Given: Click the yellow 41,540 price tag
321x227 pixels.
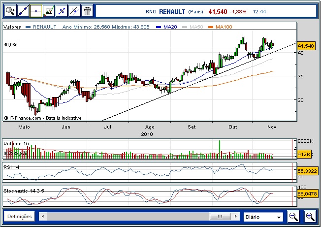Looking at the screenshot, I should (306, 46).
